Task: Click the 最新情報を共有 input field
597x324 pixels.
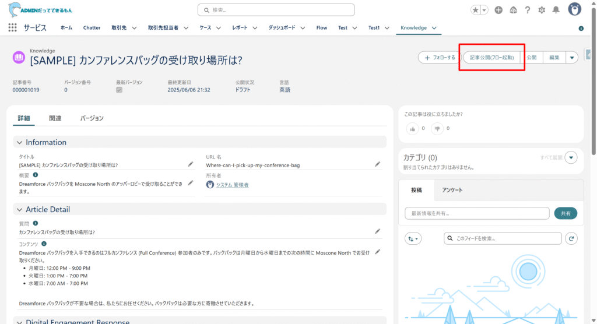Action: [x=477, y=213]
